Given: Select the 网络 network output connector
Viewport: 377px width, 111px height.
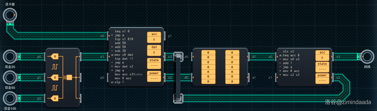Looking at the screenshot, I should (367, 57).
